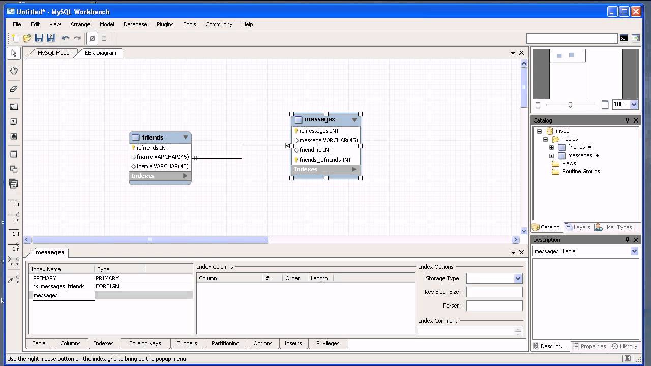Screen dimensions: 651x366
Task: Switch to the MySQL Model tab
Action: pos(54,53)
